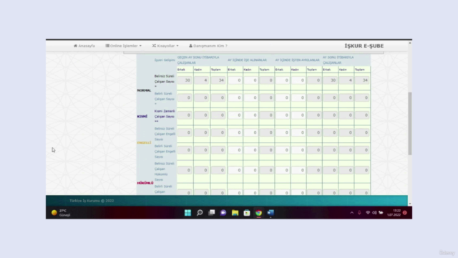Open taskbar Search
The width and height of the screenshot is (458, 258).
200,213
